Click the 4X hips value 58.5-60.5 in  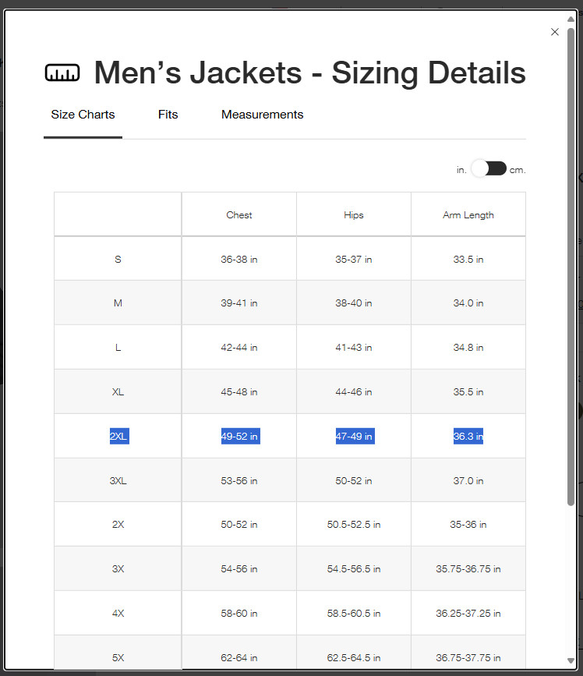point(354,614)
